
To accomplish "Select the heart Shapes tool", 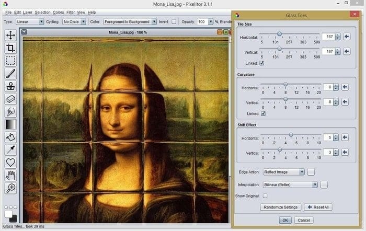I will 10,163.
